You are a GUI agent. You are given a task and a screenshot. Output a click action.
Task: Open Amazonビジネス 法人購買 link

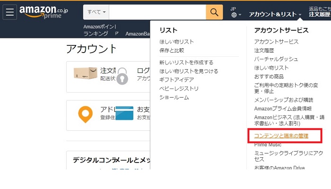(x=289, y=120)
